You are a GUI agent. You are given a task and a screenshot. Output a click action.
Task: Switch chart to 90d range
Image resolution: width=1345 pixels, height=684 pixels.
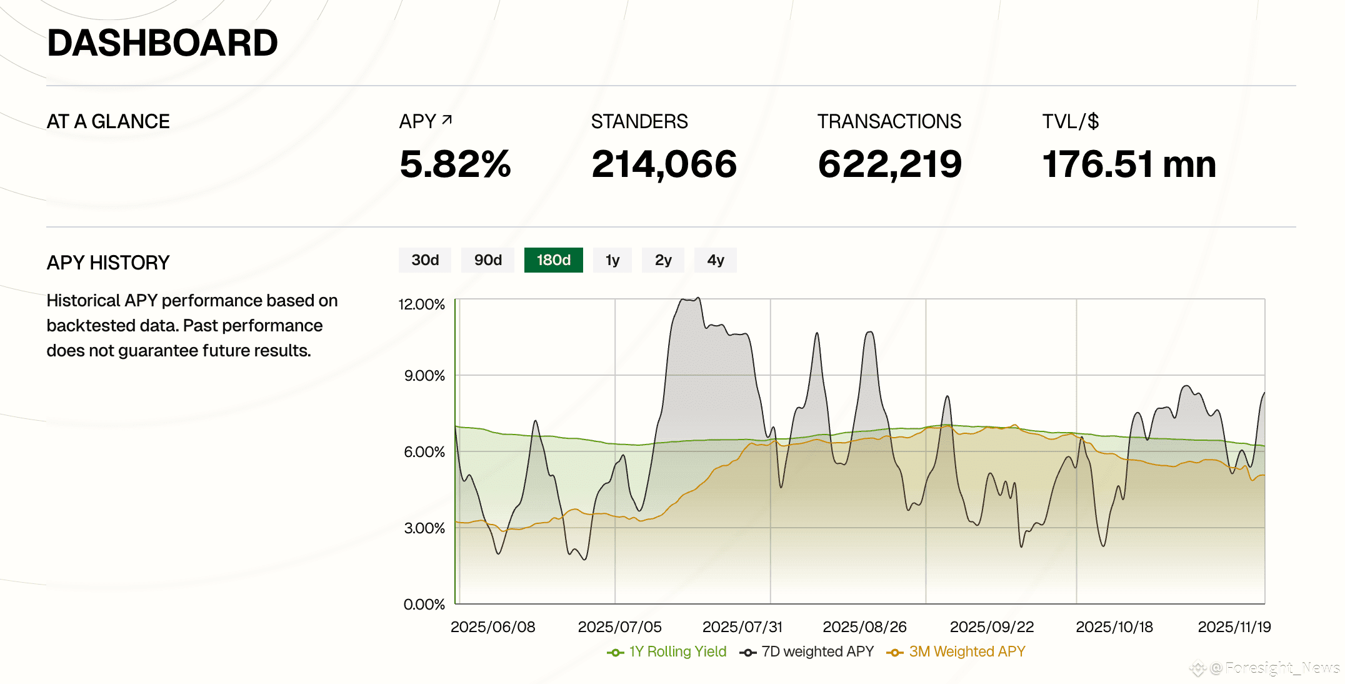click(487, 260)
